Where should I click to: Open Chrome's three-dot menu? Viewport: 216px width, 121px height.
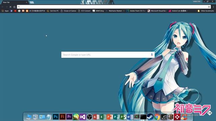[x=214, y=7]
